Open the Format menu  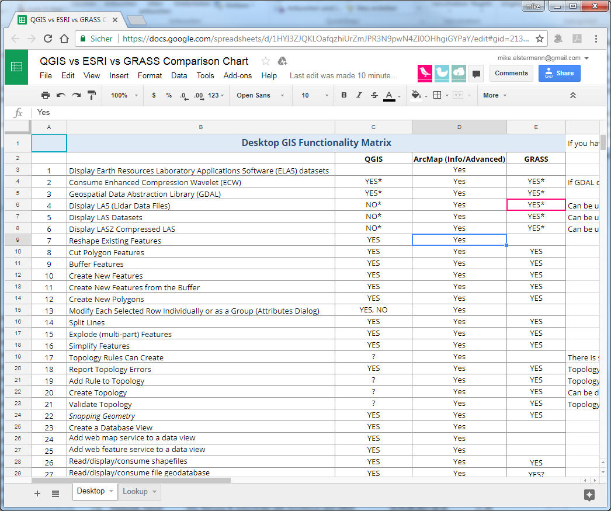(150, 75)
